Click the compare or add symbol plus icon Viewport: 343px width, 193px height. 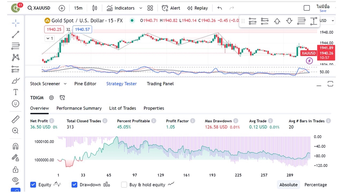click(62, 8)
